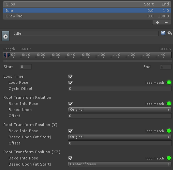Add a new clip with plus button
173x170 pixels.
coord(158,22)
